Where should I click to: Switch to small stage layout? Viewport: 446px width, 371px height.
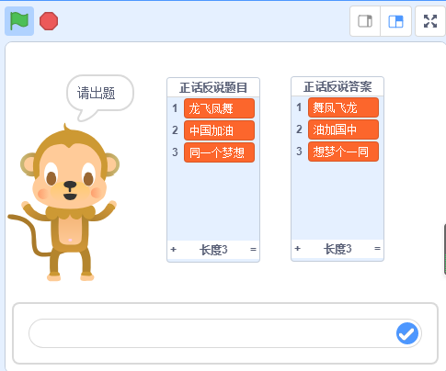365,21
